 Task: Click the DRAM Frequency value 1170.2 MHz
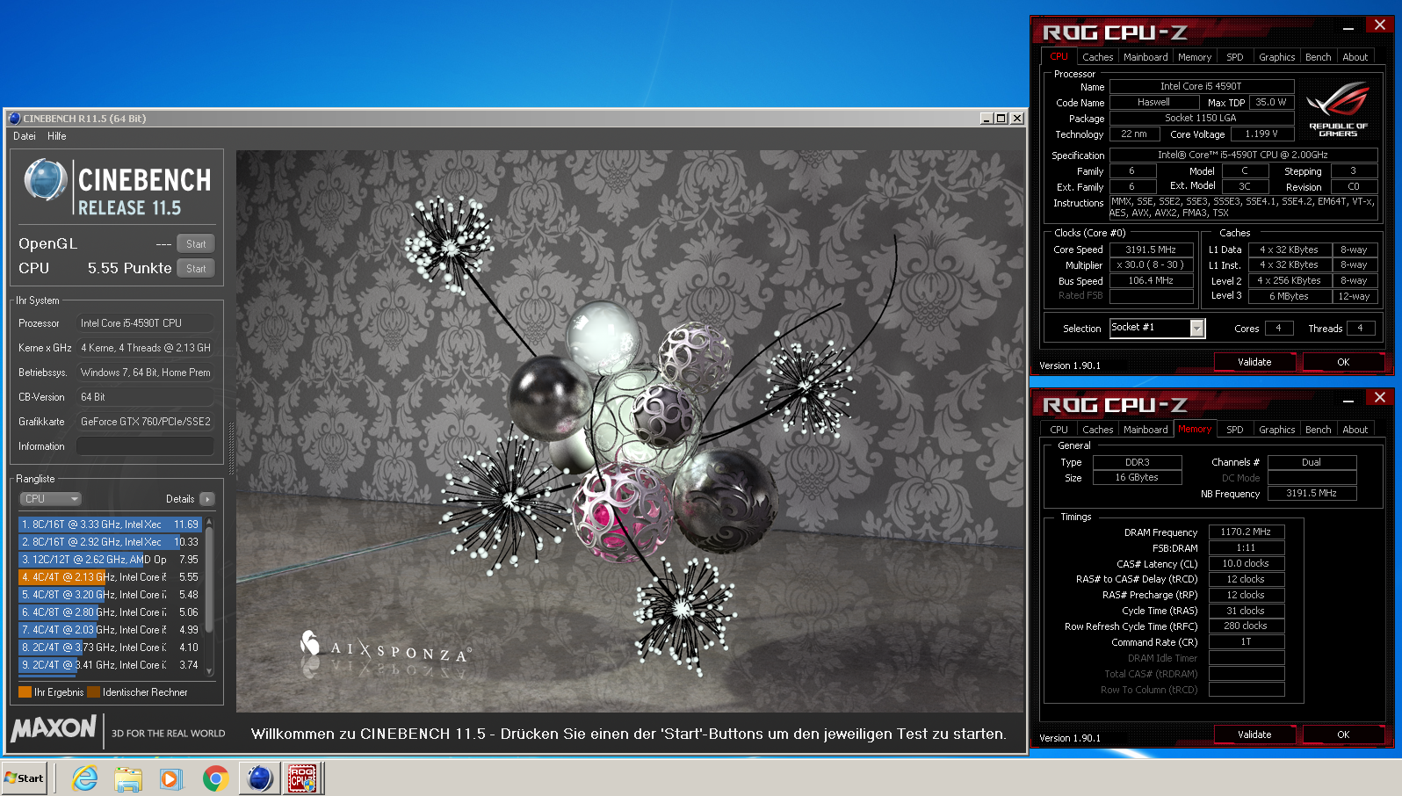pos(1246,532)
